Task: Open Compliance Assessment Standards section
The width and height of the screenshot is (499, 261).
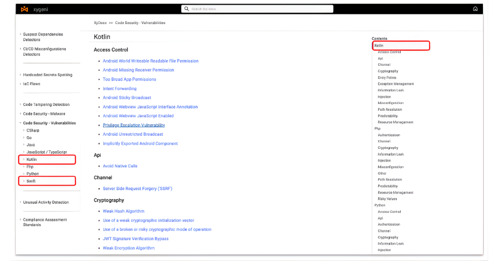Action: (x=45, y=222)
